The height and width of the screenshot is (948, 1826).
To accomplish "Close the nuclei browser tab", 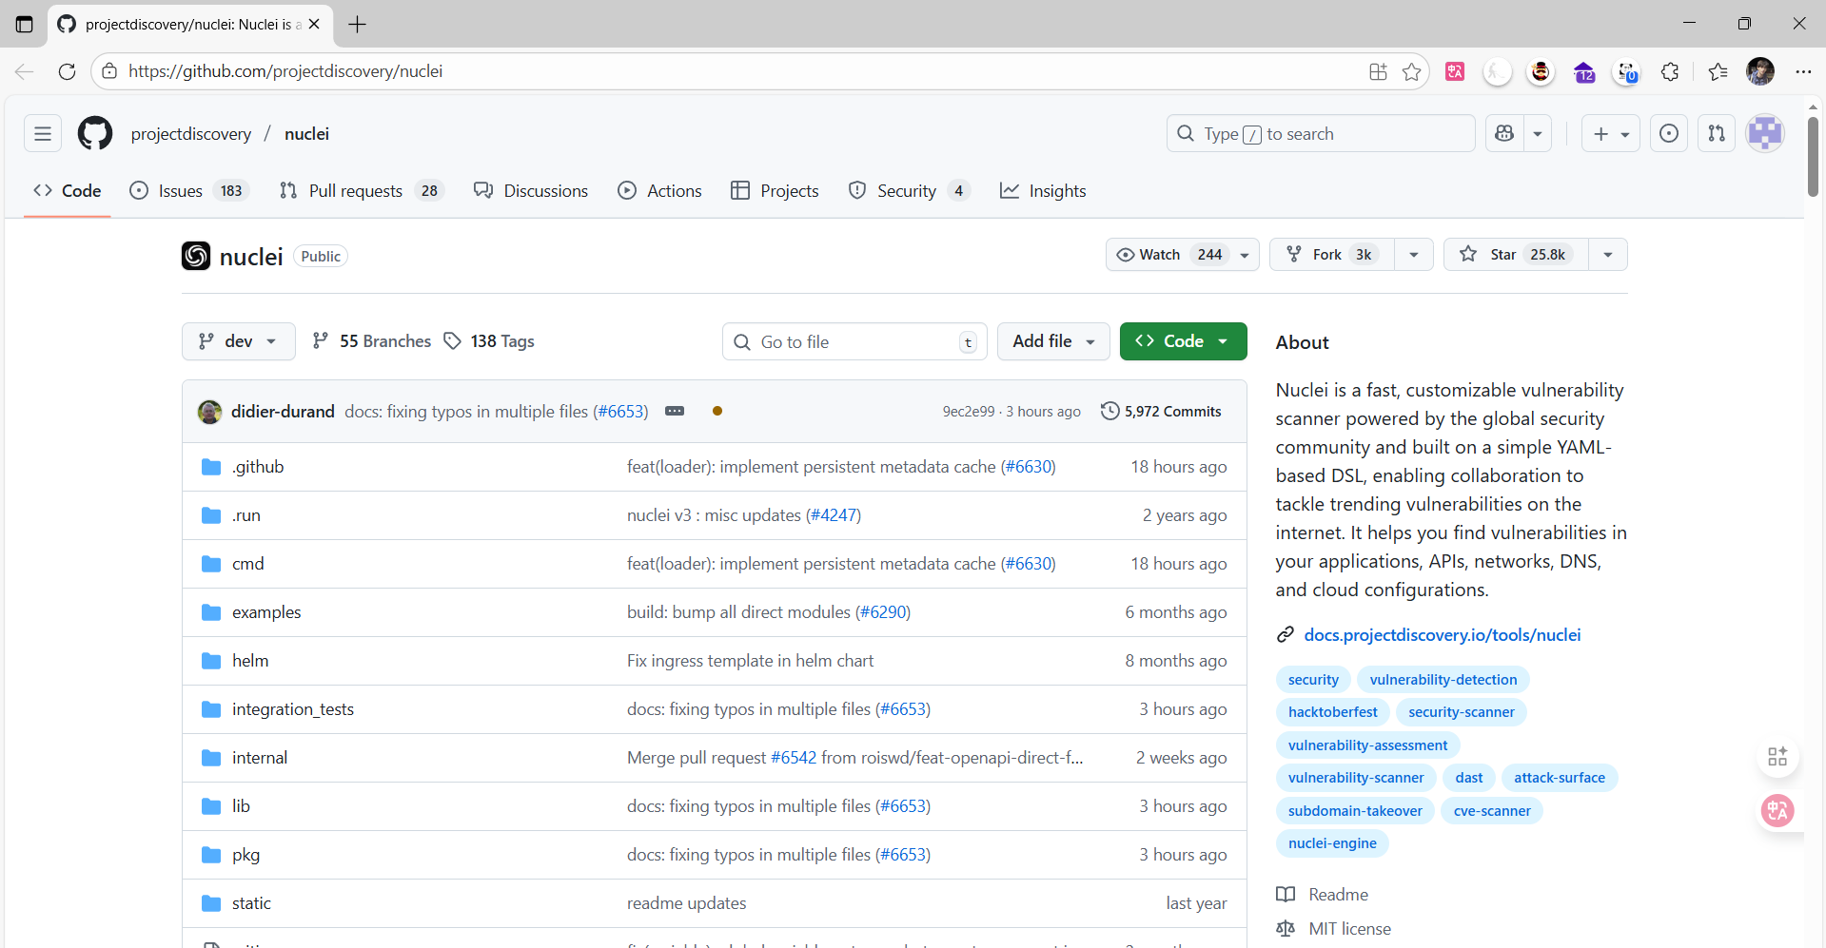I will (x=314, y=24).
